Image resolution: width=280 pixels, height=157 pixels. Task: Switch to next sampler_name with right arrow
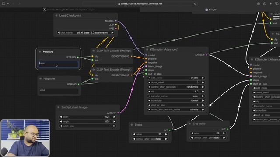point(203,96)
